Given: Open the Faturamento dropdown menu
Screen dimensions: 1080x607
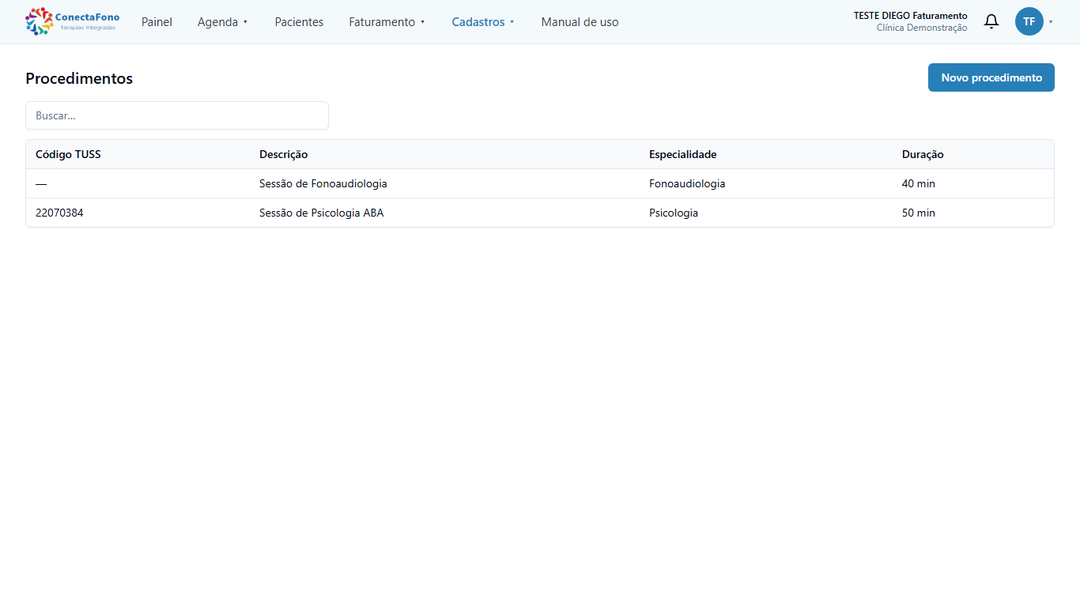Looking at the screenshot, I should [387, 22].
